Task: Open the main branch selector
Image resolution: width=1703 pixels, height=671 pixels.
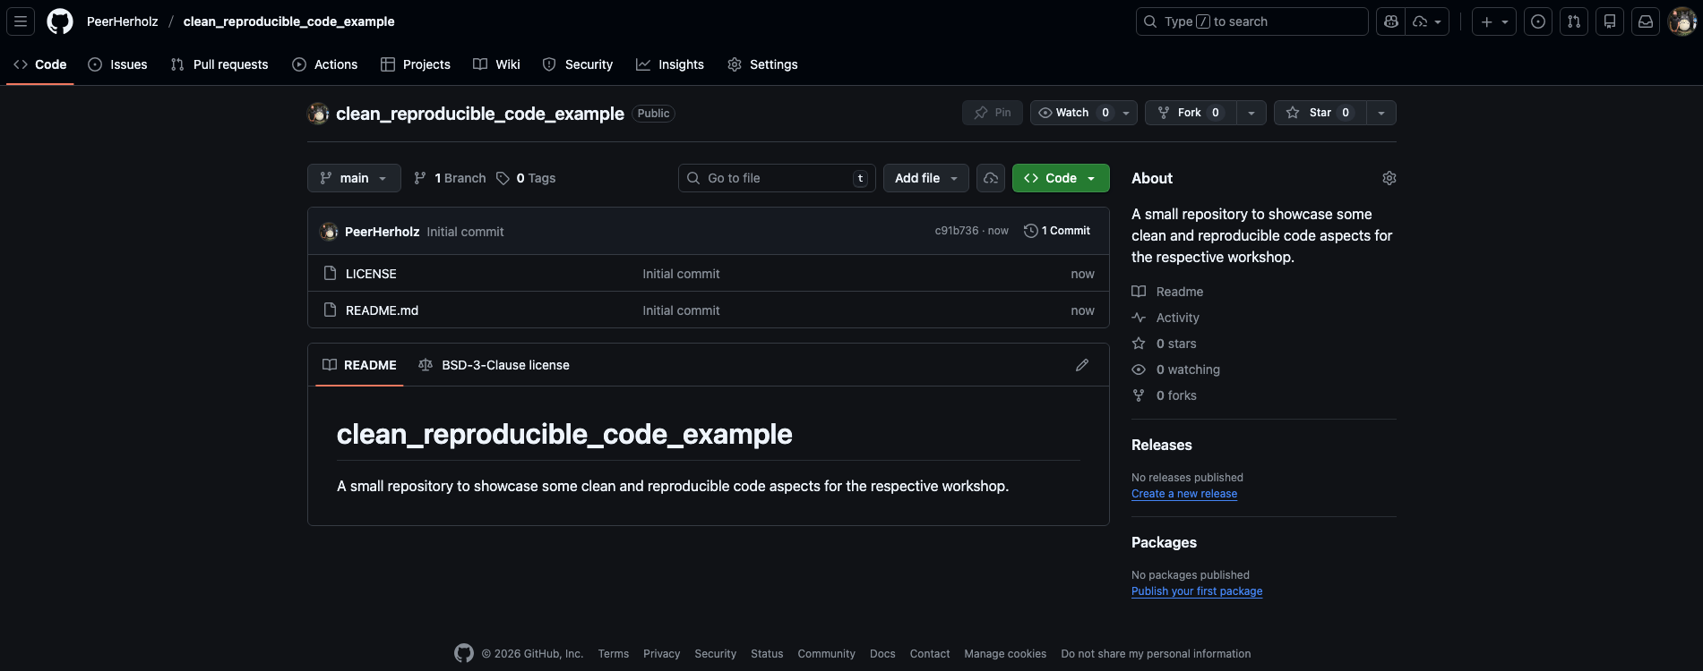Action: [x=354, y=178]
